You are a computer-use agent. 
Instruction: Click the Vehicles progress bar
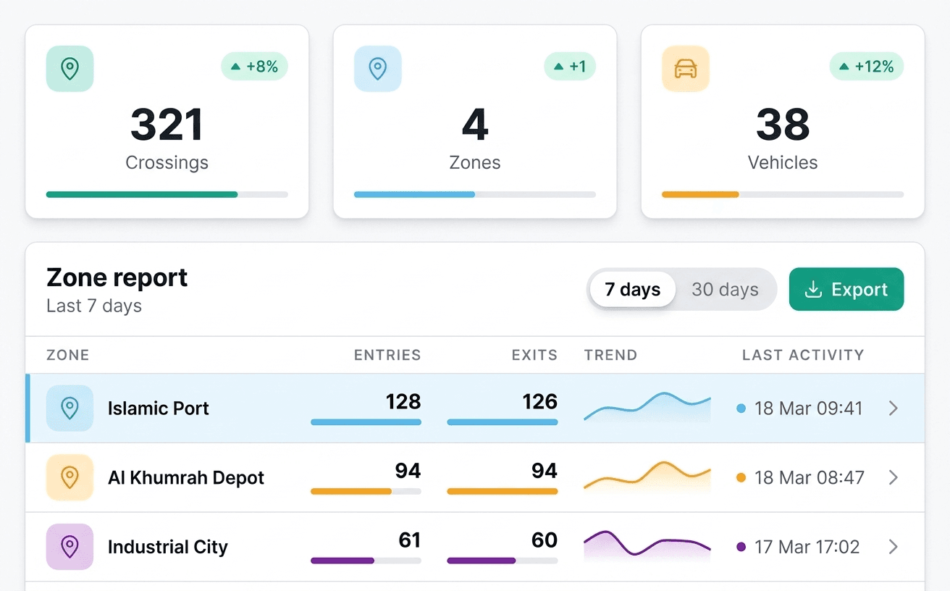(x=783, y=194)
